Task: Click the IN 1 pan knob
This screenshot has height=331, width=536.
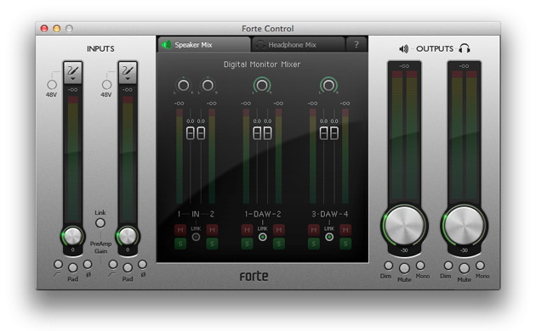Action: 184,85
